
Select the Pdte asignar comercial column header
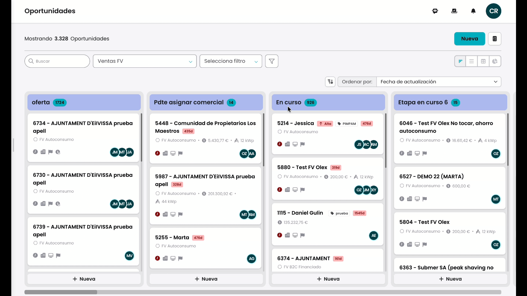point(206,103)
